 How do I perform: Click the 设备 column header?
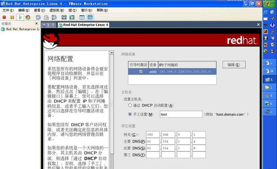153,65
